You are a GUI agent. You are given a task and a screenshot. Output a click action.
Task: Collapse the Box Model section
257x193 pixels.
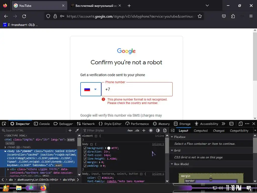click(172, 164)
